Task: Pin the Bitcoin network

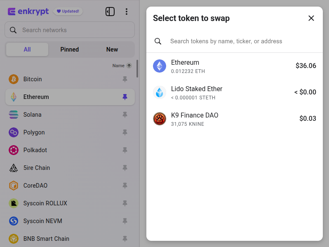Action: click(125, 79)
